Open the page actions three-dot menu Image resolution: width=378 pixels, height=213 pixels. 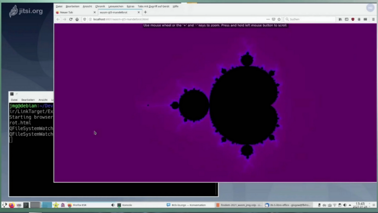click(x=268, y=19)
